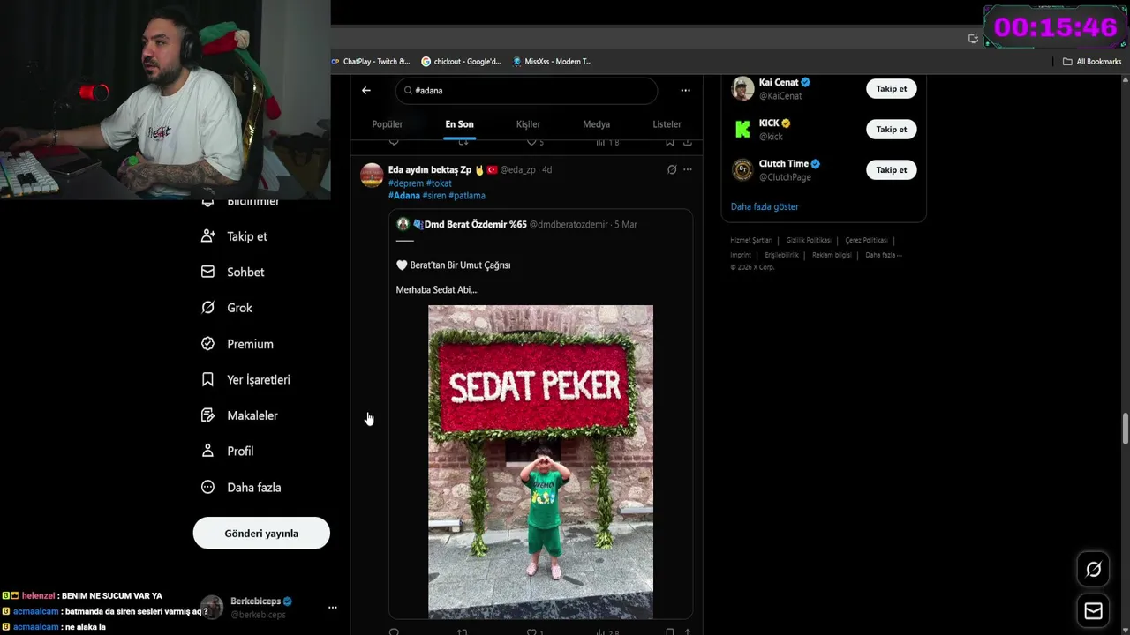
Task: Open Sohbet envelope icon in sidebar
Action: coord(207,272)
